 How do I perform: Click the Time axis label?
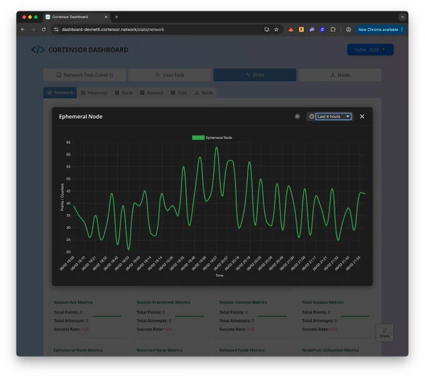click(x=219, y=276)
